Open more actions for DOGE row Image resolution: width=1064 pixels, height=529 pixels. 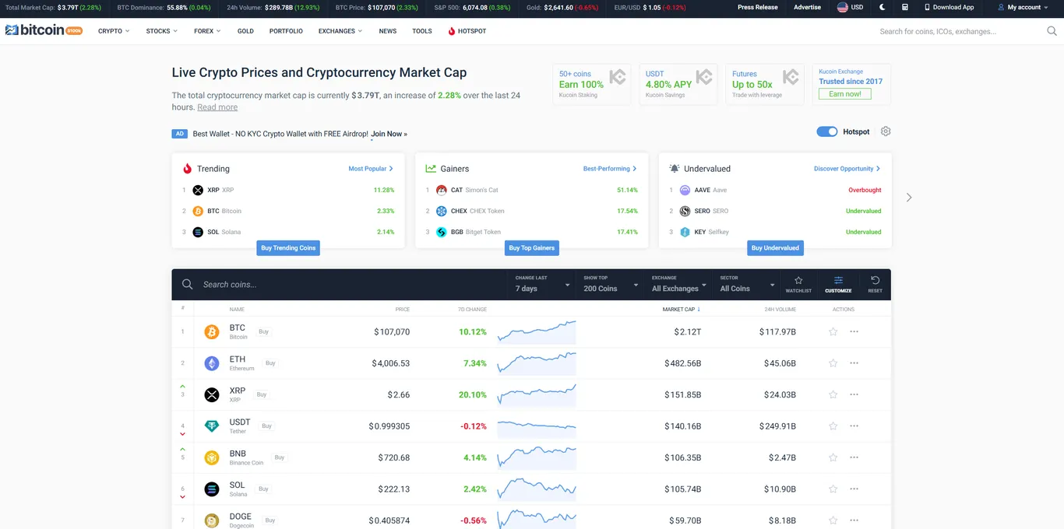[x=854, y=520]
